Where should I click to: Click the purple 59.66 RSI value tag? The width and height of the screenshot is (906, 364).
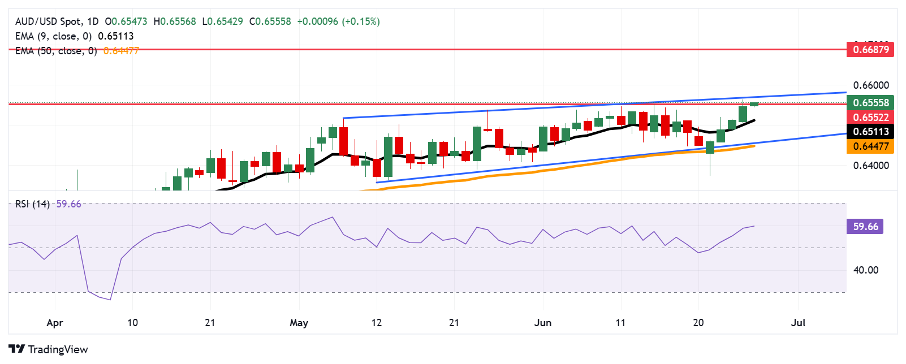(865, 227)
